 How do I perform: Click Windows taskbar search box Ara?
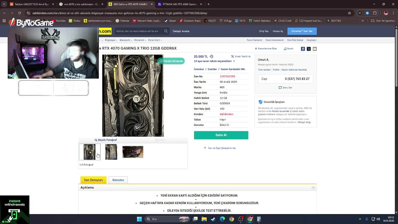[167, 219]
